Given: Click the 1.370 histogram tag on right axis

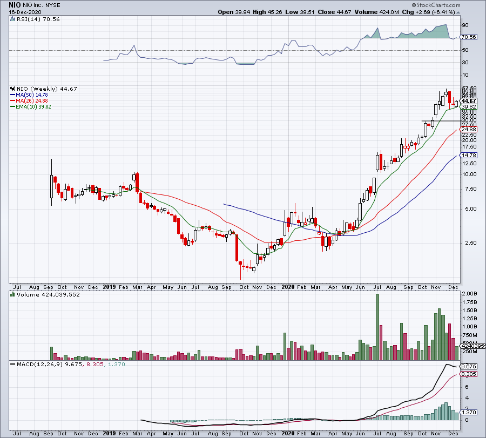Looking at the screenshot, I should (469, 412).
